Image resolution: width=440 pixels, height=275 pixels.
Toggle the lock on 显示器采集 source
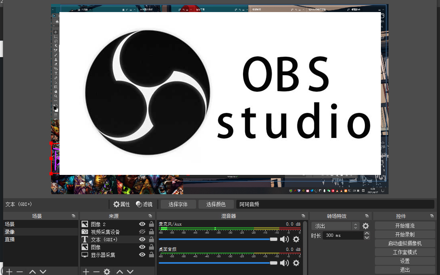151,254
